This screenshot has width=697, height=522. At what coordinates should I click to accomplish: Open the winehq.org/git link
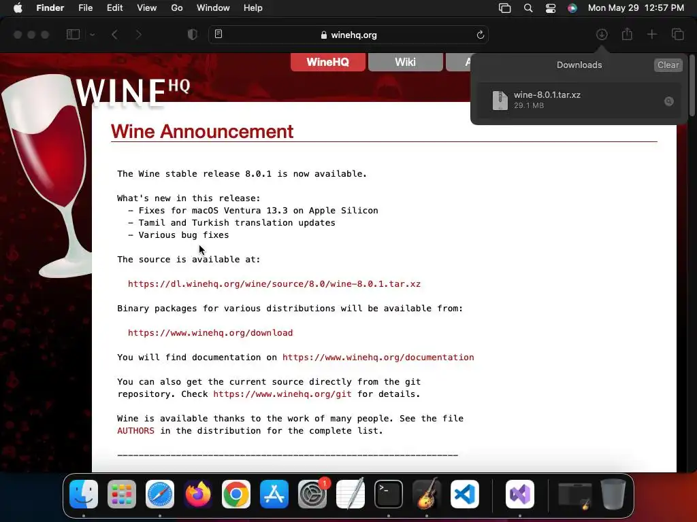(282, 394)
